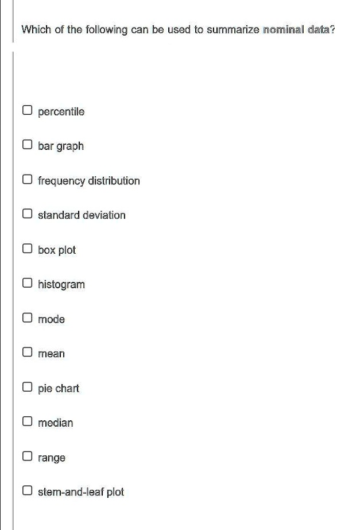Check the median checkbox
The width and height of the screenshot is (337, 530).
pos(27,421)
